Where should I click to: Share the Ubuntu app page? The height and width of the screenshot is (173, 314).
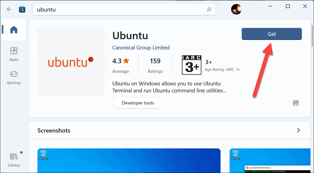[296, 102]
